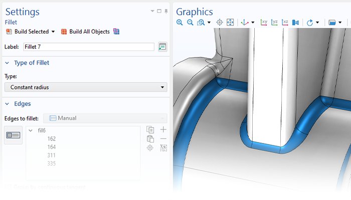The height and width of the screenshot is (200, 351).
Task: Collapse the Type of Fillet section
Action: (x=7, y=63)
